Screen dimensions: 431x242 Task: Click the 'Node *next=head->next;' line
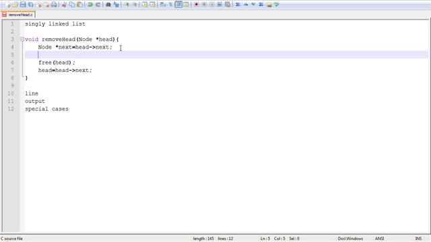(x=75, y=47)
